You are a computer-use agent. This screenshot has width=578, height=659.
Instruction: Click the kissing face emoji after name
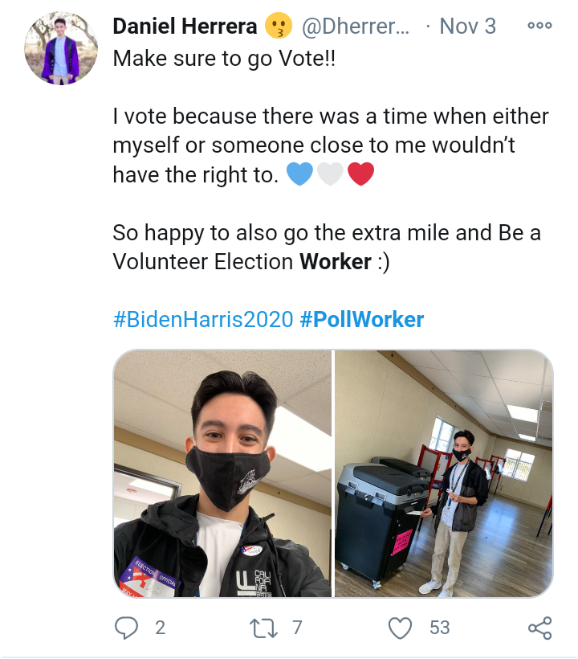point(279,26)
